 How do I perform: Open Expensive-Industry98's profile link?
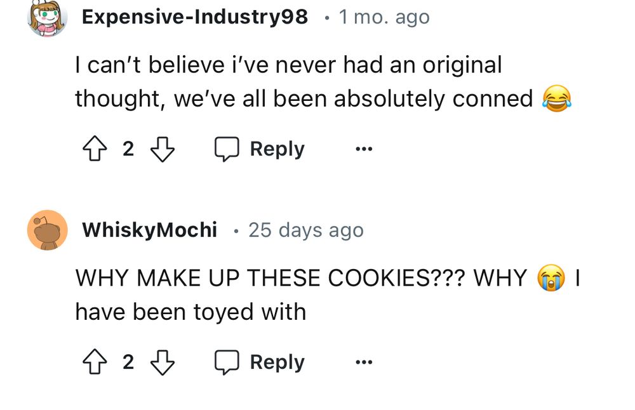coord(195,17)
